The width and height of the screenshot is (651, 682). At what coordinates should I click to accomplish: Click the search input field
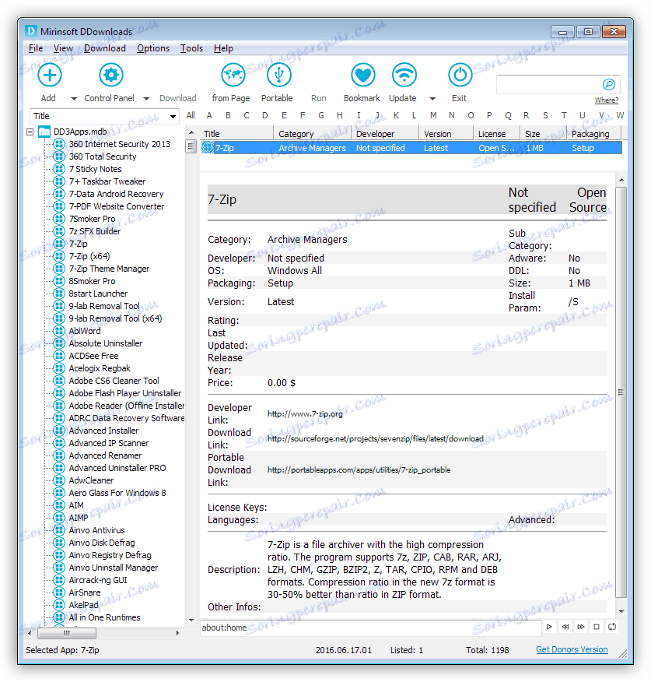[549, 84]
